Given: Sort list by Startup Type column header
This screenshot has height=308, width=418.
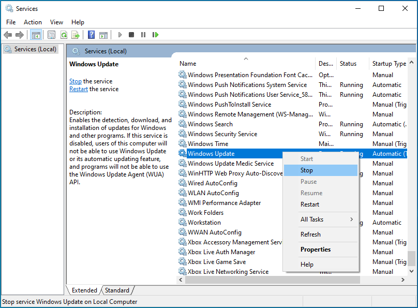Looking at the screenshot, I should (x=389, y=64).
